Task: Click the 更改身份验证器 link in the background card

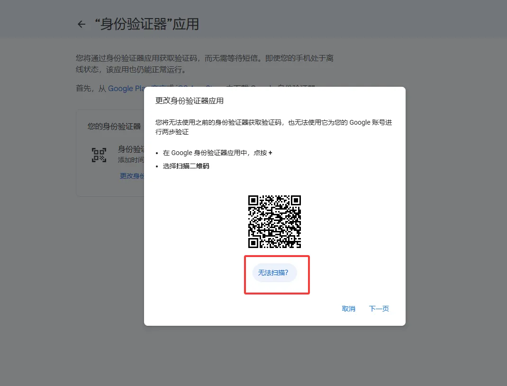Action: tap(132, 175)
